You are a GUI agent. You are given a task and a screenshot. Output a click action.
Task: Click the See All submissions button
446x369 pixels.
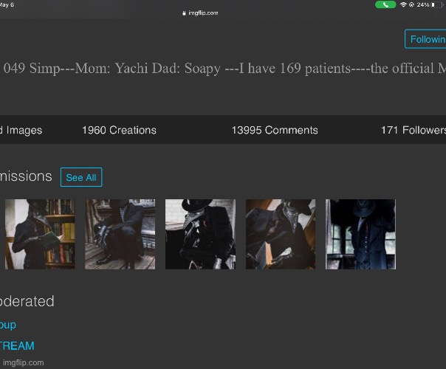(x=80, y=177)
